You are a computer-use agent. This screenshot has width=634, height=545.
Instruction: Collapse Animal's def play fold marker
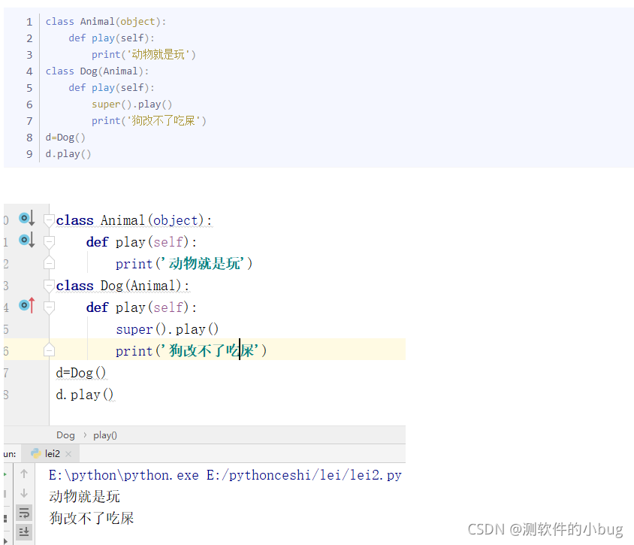[50, 242]
